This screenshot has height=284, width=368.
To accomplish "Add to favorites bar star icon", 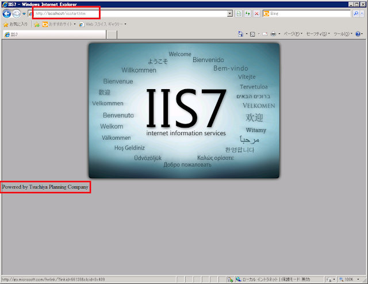I will [x=37, y=24].
